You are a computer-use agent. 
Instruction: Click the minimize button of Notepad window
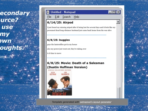pyautogui.click(x=110, y=12)
